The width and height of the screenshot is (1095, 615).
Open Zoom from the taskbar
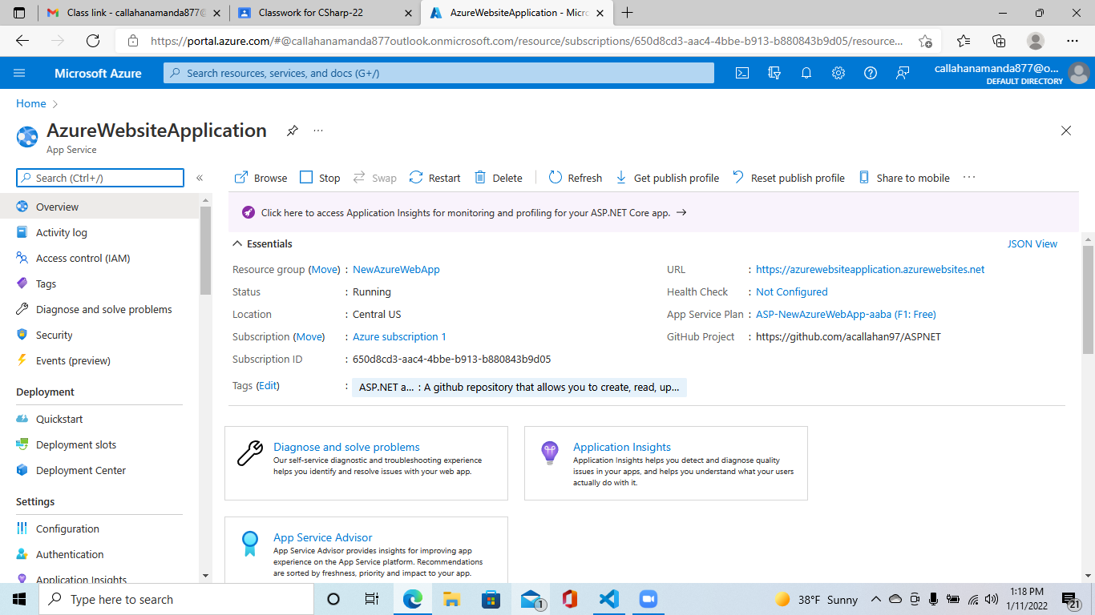click(648, 599)
